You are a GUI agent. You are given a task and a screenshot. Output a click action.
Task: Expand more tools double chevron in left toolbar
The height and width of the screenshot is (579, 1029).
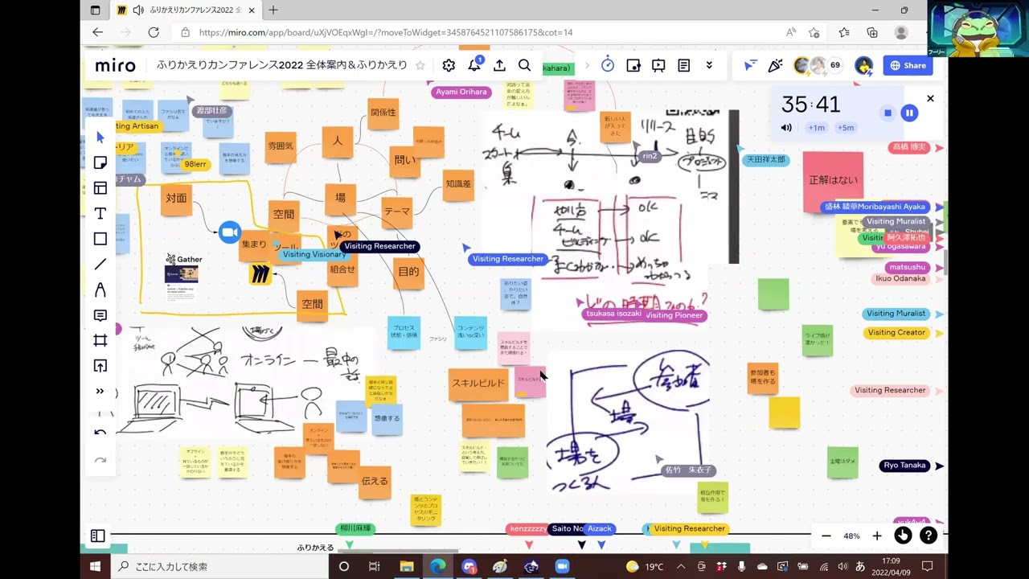pyautogui.click(x=100, y=392)
